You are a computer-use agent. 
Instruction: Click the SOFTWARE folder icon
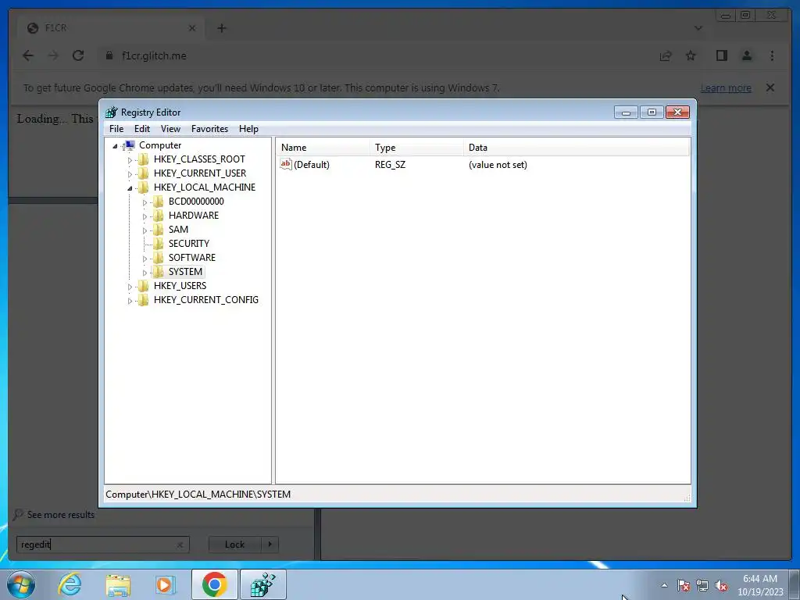pos(158,257)
